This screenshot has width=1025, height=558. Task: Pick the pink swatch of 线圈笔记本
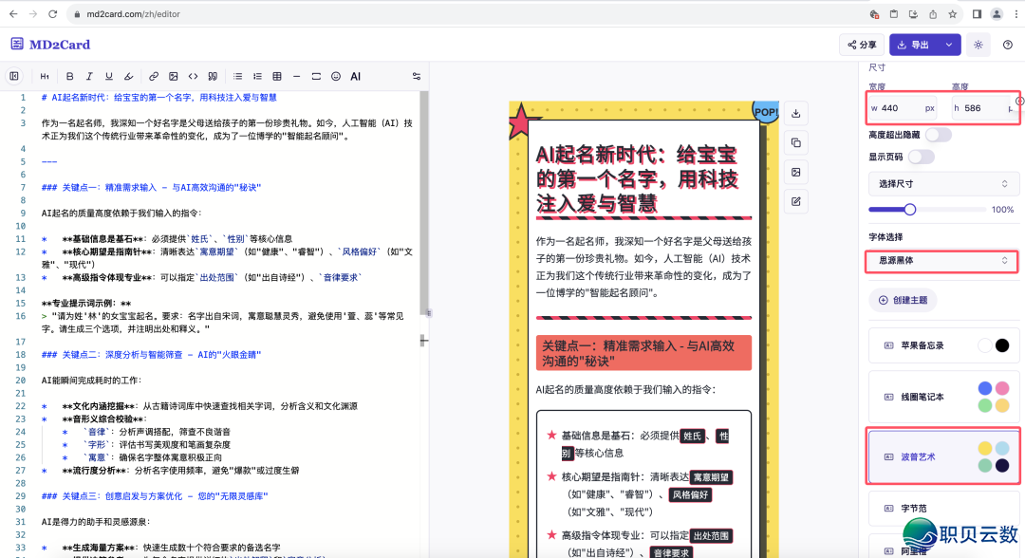(x=1001, y=388)
